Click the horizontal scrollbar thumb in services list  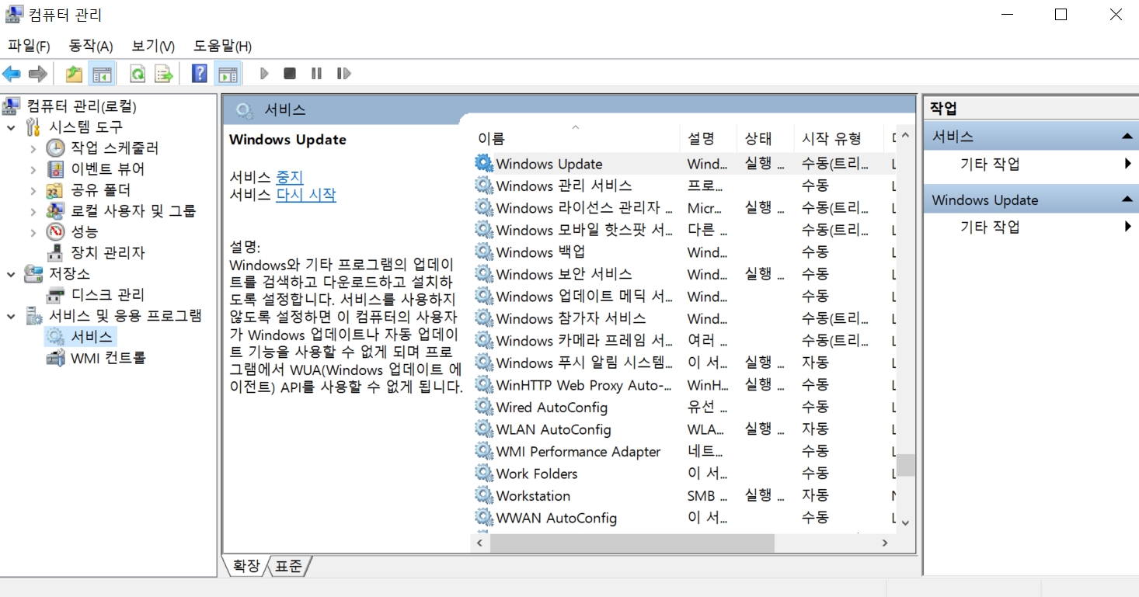pyautogui.click(x=632, y=543)
